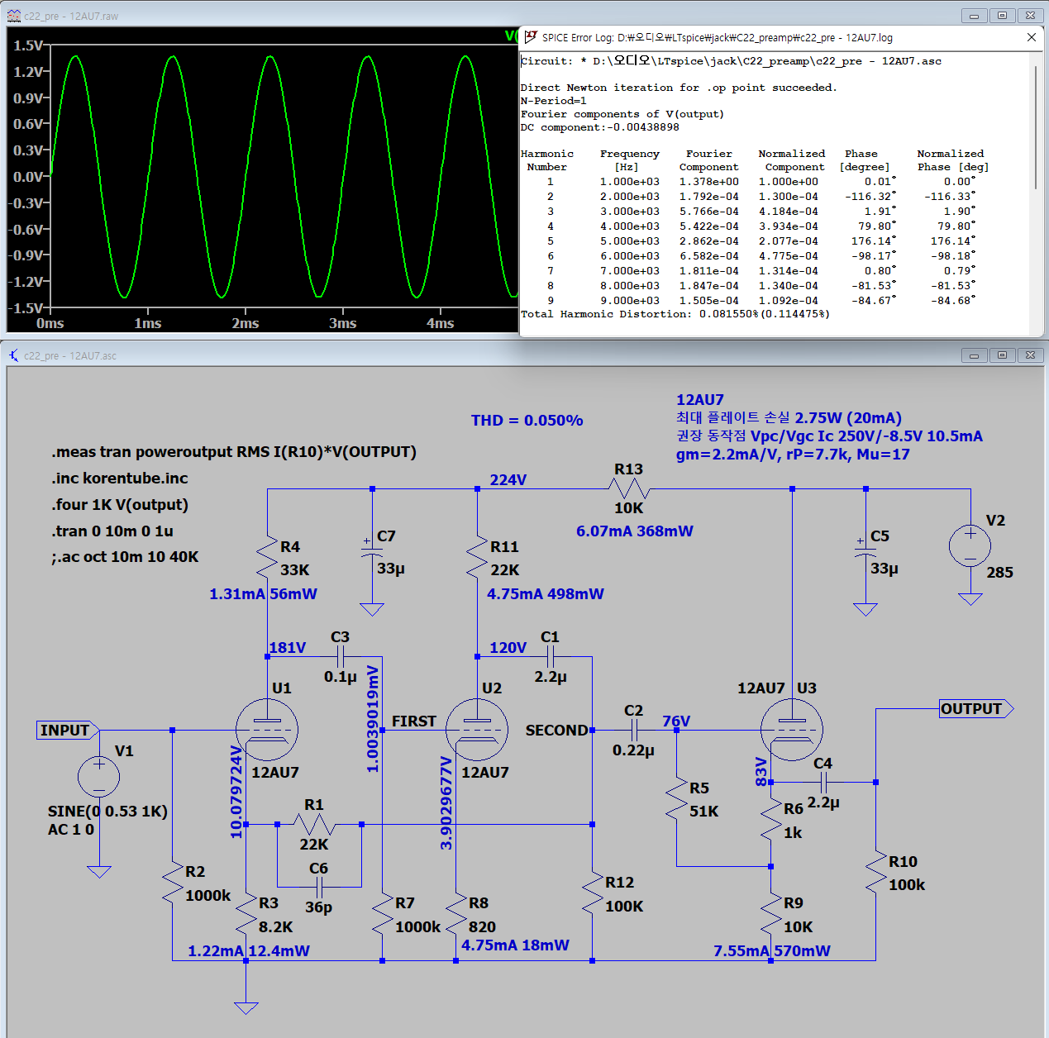Click the SECOND net label text
This screenshot has height=1038, width=1049.
click(556, 731)
